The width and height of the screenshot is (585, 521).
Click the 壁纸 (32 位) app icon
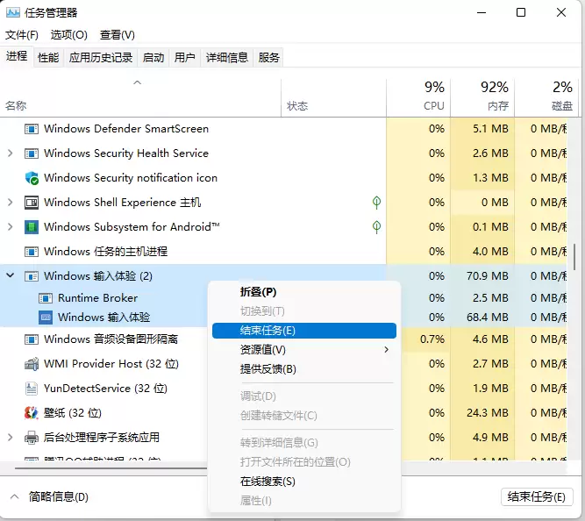pos(32,413)
